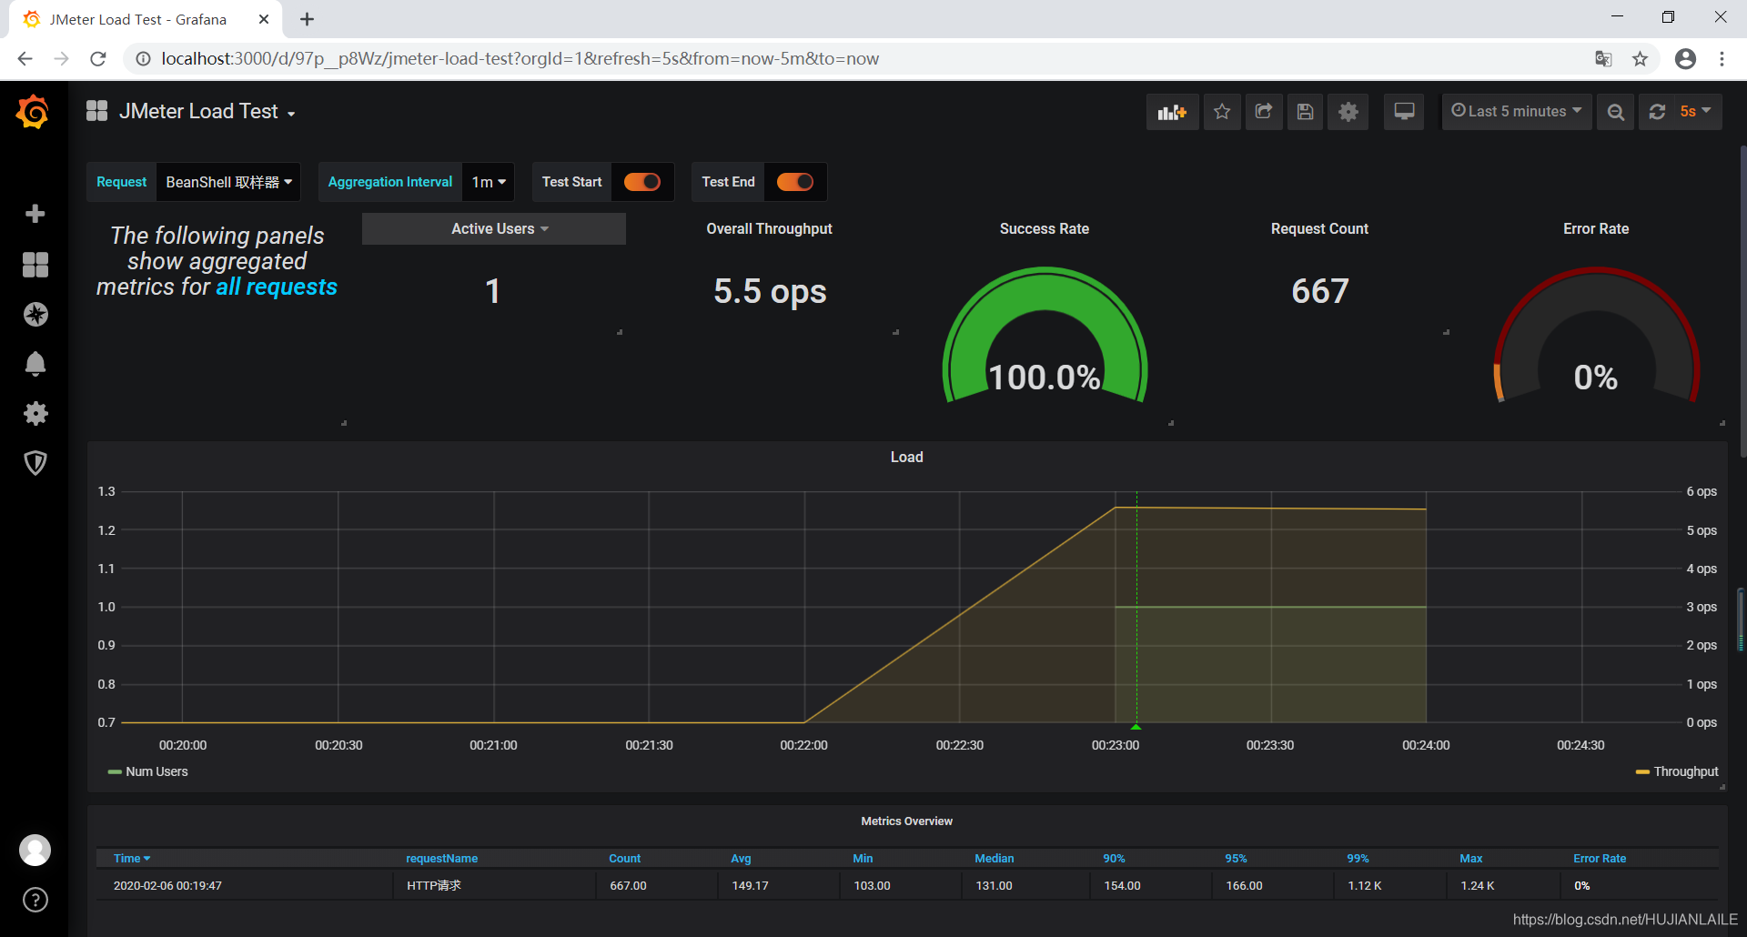Sort by Median column header
This screenshot has width=1747, height=937.
(x=994, y=859)
